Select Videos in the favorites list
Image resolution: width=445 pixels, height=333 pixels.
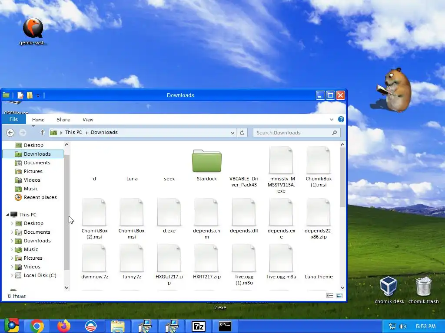(x=32, y=180)
